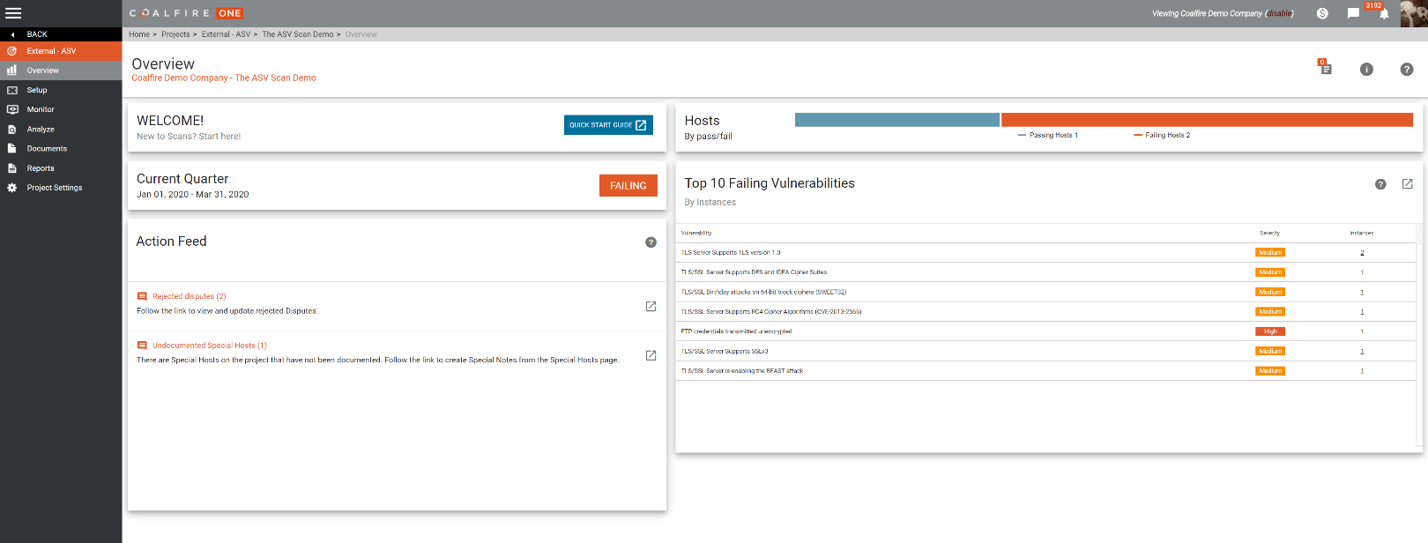
Task: Click the Overview bar chart icon
Action: click(11, 70)
